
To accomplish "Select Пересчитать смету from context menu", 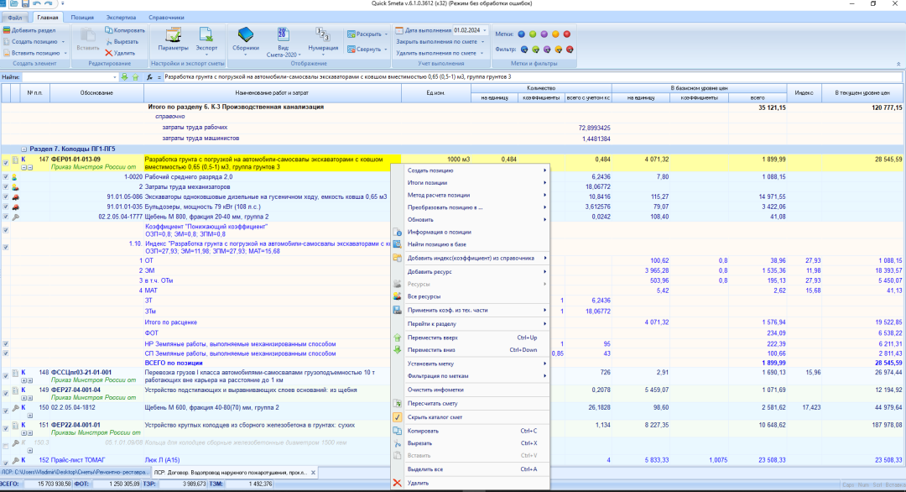I will [431, 404].
